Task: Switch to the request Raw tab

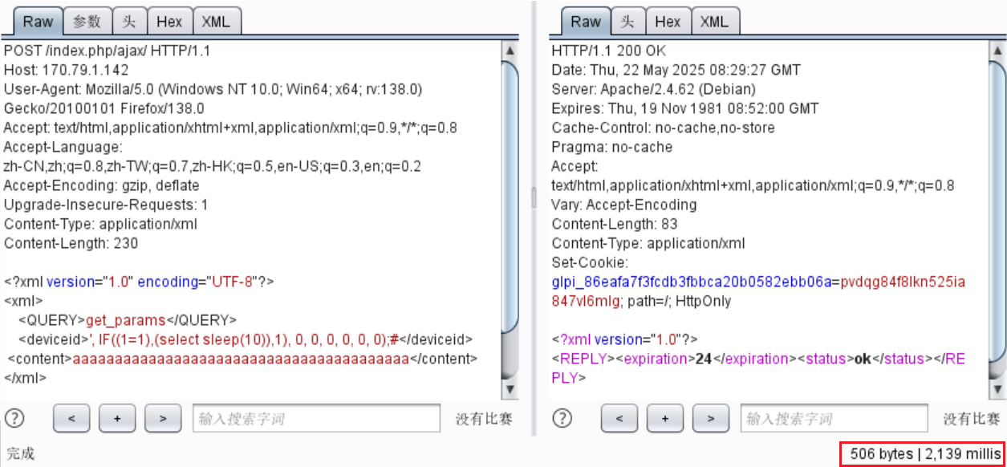Action: pyautogui.click(x=38, y=22)
